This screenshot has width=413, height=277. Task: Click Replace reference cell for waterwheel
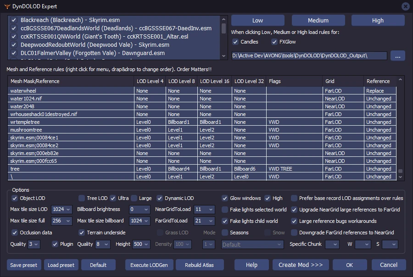(380, 91)
